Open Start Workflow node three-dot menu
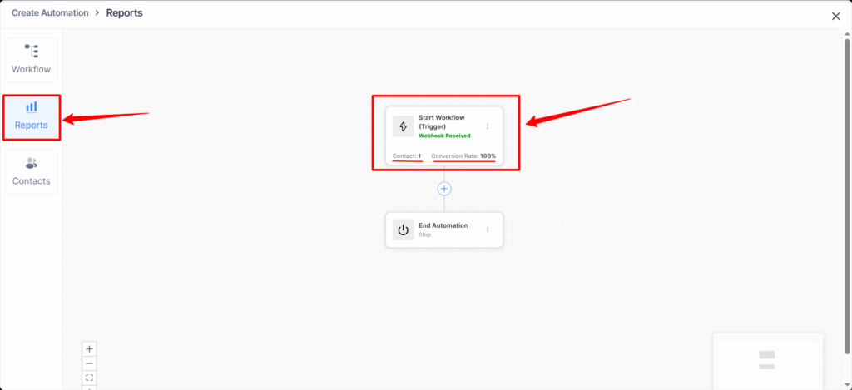 click(488, 126)
